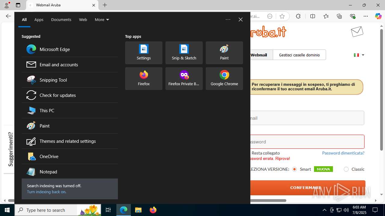Click Edge icon on the taskbar

point(124,210)
